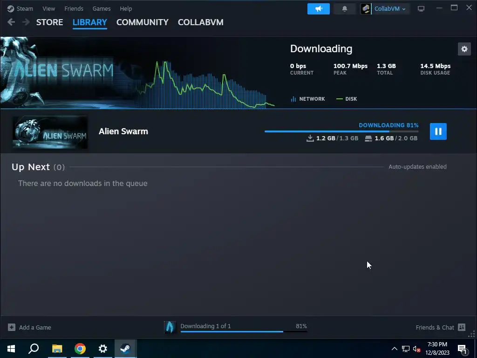Pause the Alien Swarm download
Screen dimensions: 477x358
438,131
